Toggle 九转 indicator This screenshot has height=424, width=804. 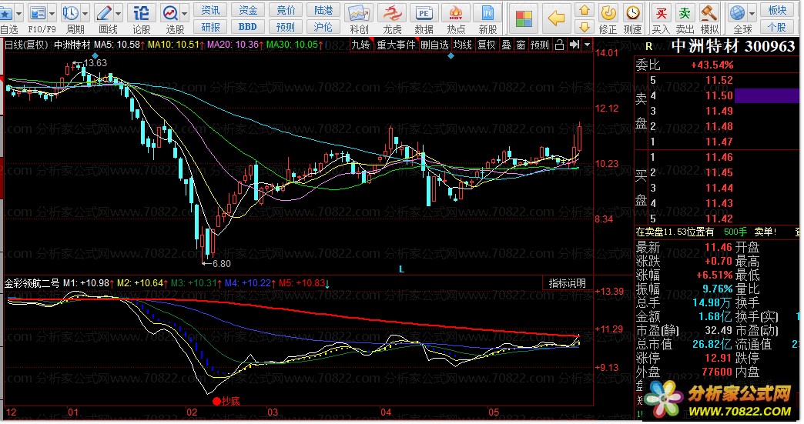pos(361,45)
